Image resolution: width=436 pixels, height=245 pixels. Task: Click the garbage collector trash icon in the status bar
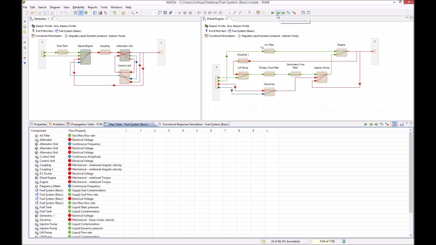pos(344,241)
